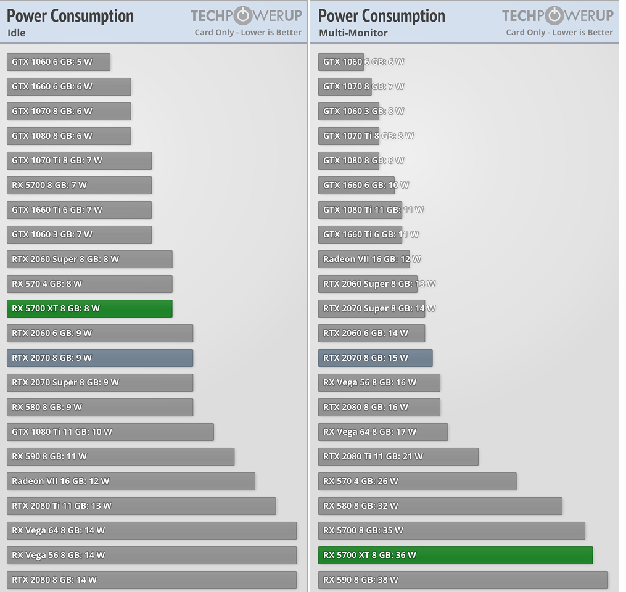Select RX 590 8 GB: 38 W bar
The image size is (626, 592).
tap(463, 580)
